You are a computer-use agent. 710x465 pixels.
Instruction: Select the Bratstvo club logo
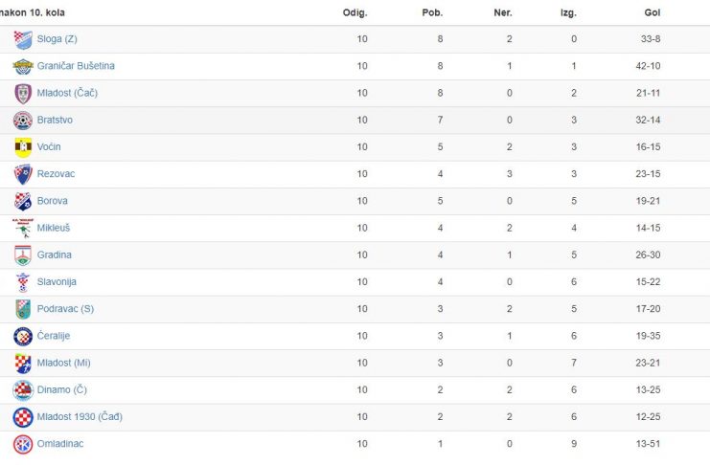(x=23, y=121)
